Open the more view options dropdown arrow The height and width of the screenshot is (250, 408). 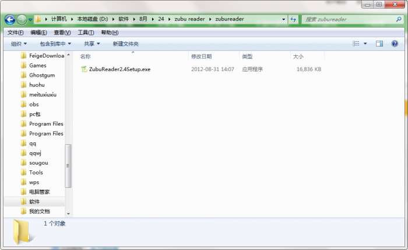coord(365,44)
